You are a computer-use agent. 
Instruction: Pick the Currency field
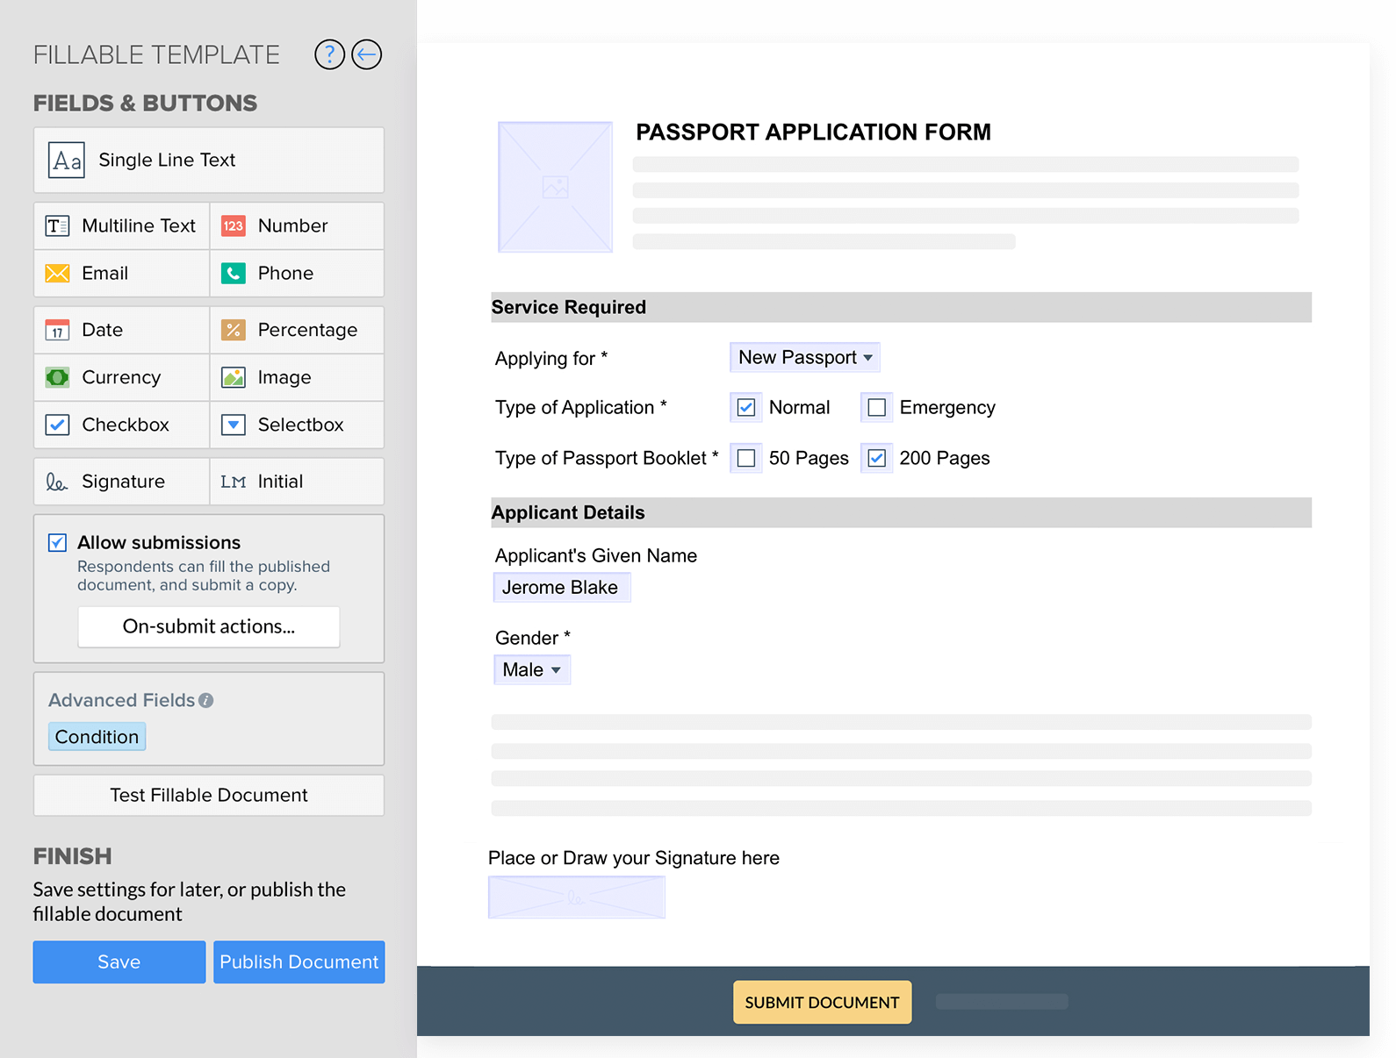(x=121, y=378)
